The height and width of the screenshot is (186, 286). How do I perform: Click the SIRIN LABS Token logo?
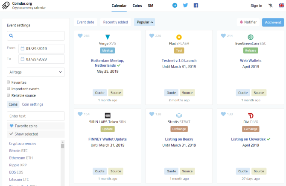tap(108, 115)
